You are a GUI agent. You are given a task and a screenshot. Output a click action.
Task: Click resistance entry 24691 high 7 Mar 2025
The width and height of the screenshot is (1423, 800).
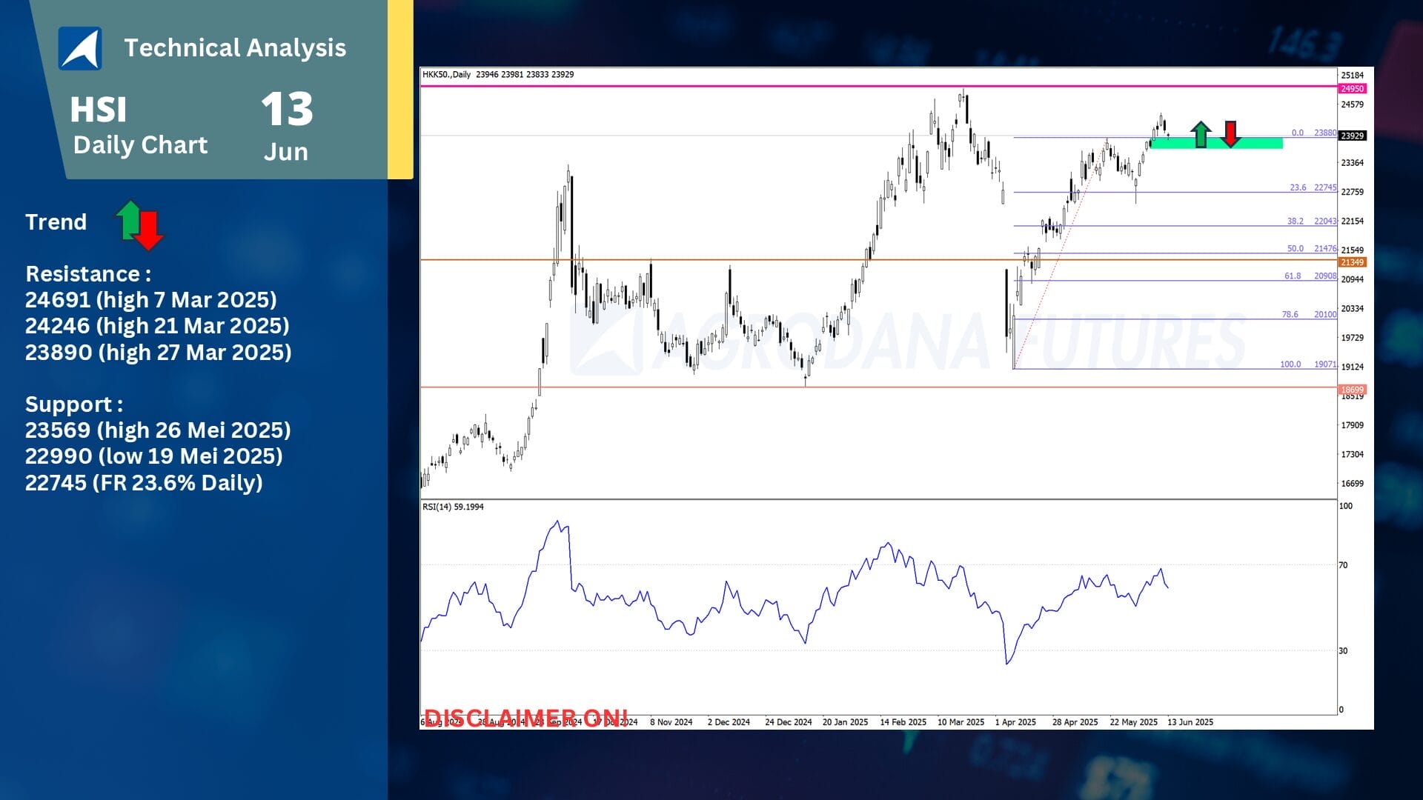(151, 300)
